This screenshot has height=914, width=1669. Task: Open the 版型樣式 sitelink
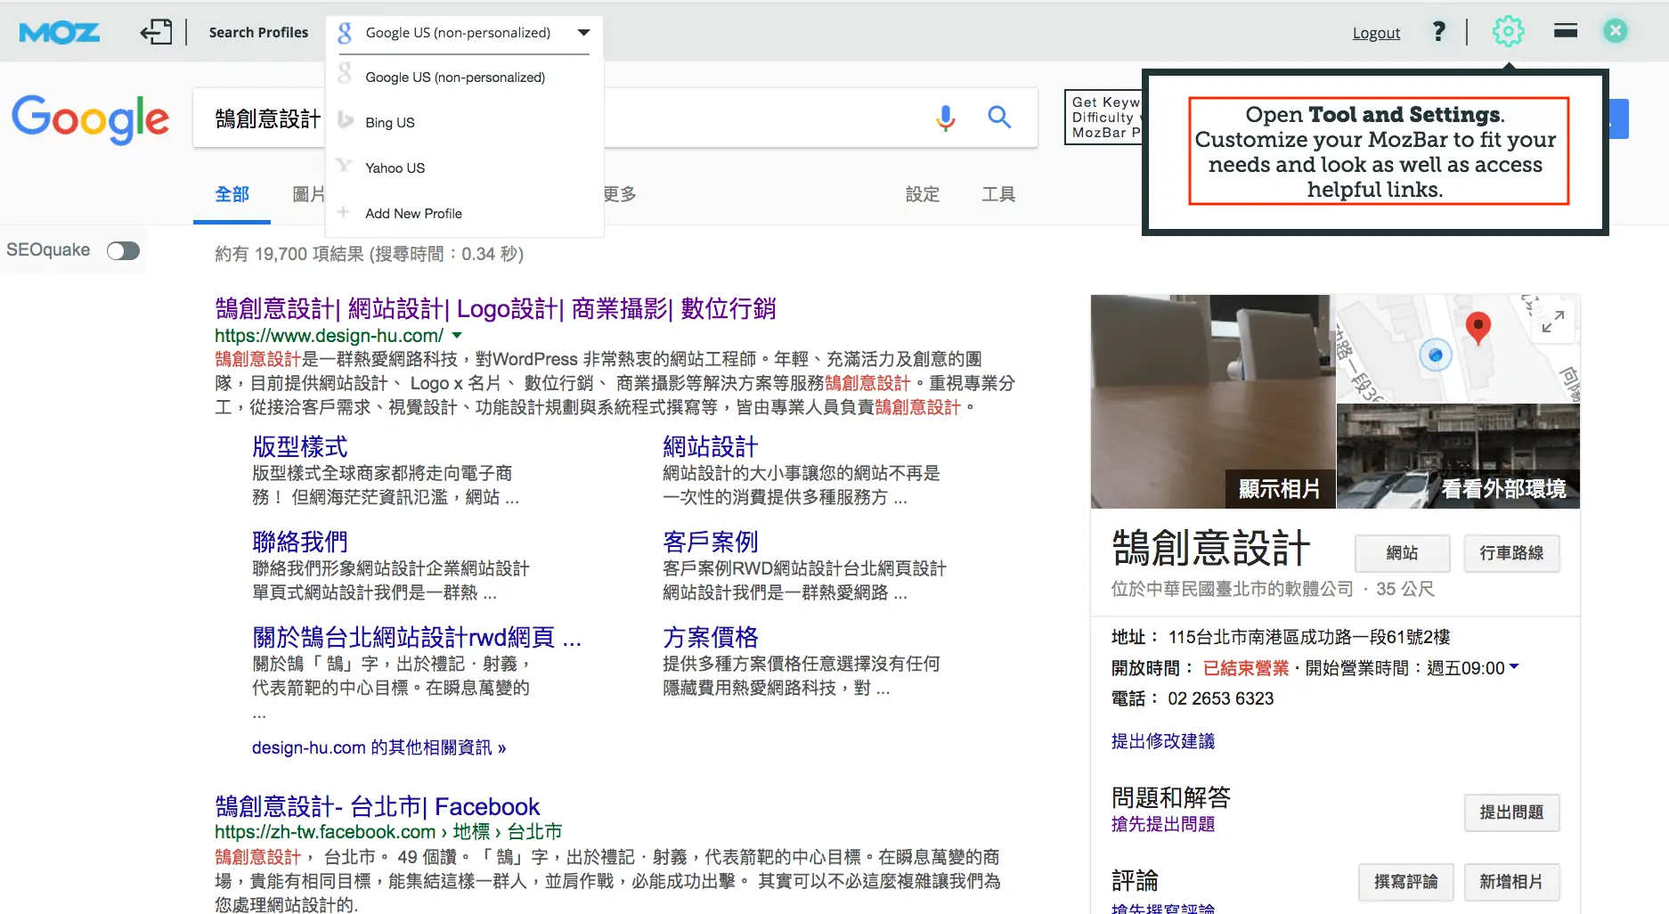(299, 446)
